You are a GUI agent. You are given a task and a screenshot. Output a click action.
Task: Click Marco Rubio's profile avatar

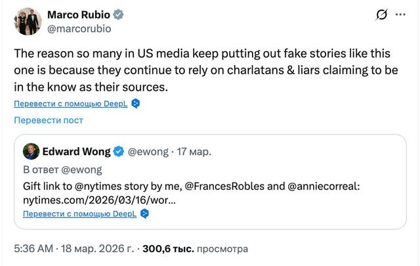27,20
